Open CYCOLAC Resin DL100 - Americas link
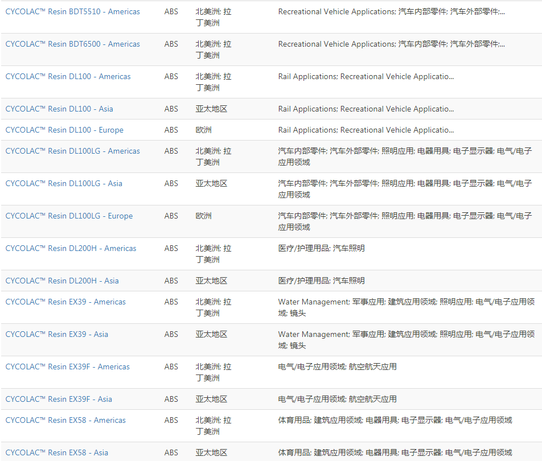Viewport: 542px width, 461px height. [x=68, y=76]
